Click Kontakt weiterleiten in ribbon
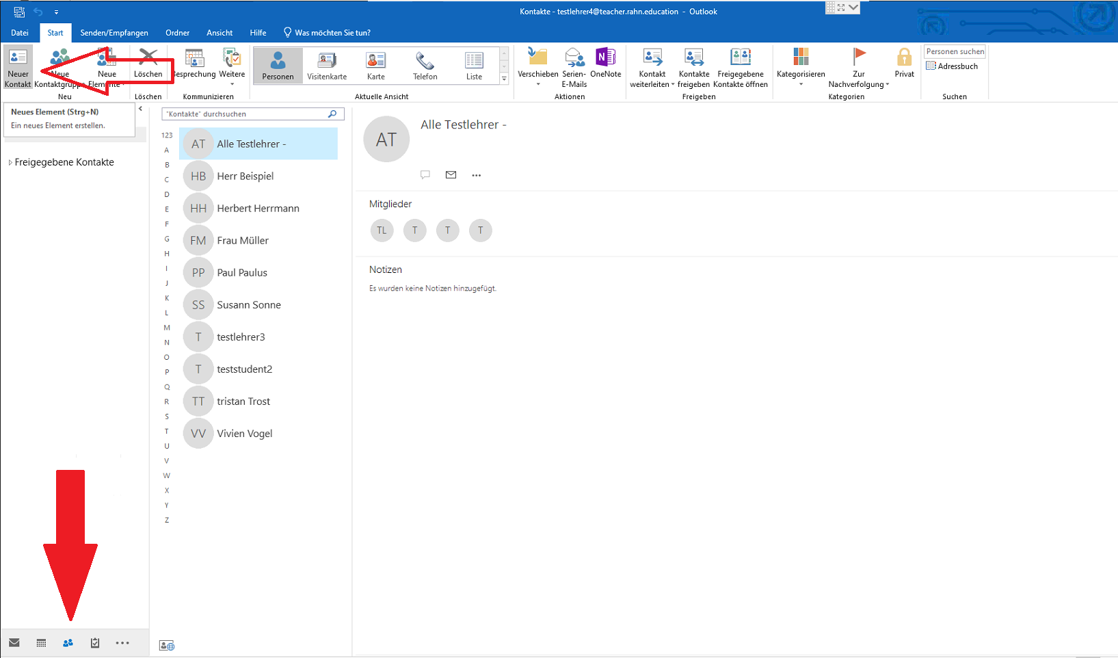This screenshot has width=1118, height=658. pyautogui.click(x=652, y=68)
